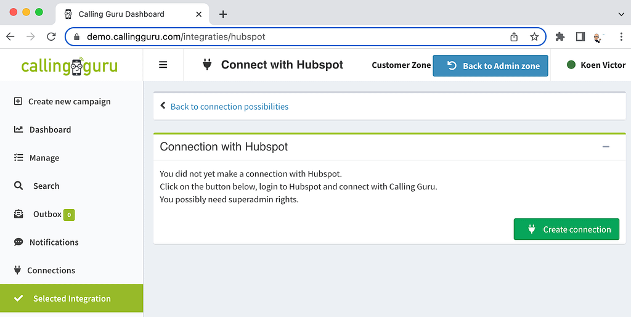Click the address bar URL field
Image resolution: width=631 pixels, height=317 pixels.
pyautogui.click(x=294, y=37)
